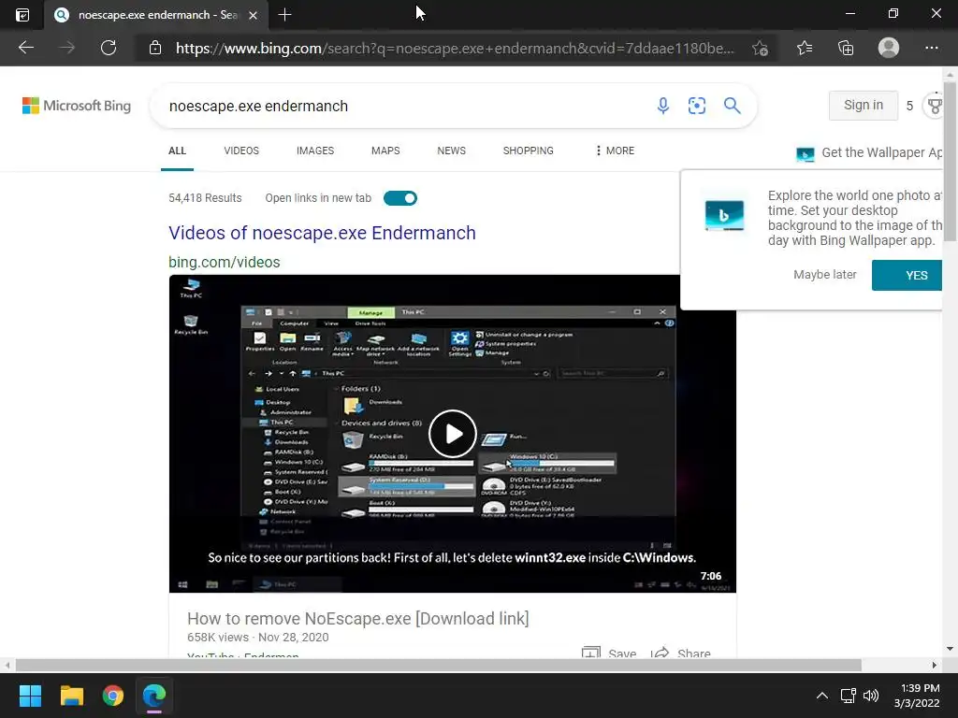
Task: Click the horizontal scrollbar
Action: (x=438, y=665)
